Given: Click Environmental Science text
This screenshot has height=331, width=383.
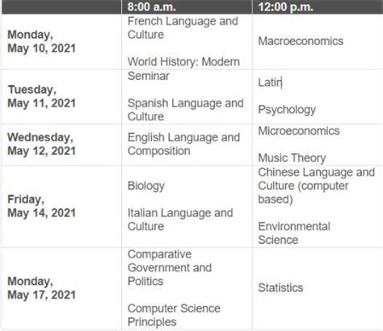Looking at the screenshot, I should (294, 233).
